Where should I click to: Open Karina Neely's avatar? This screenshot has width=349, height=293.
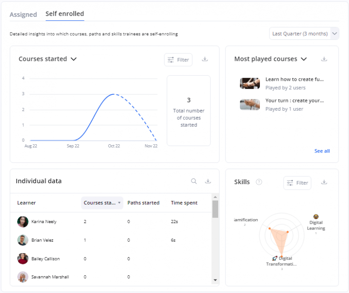23,222
